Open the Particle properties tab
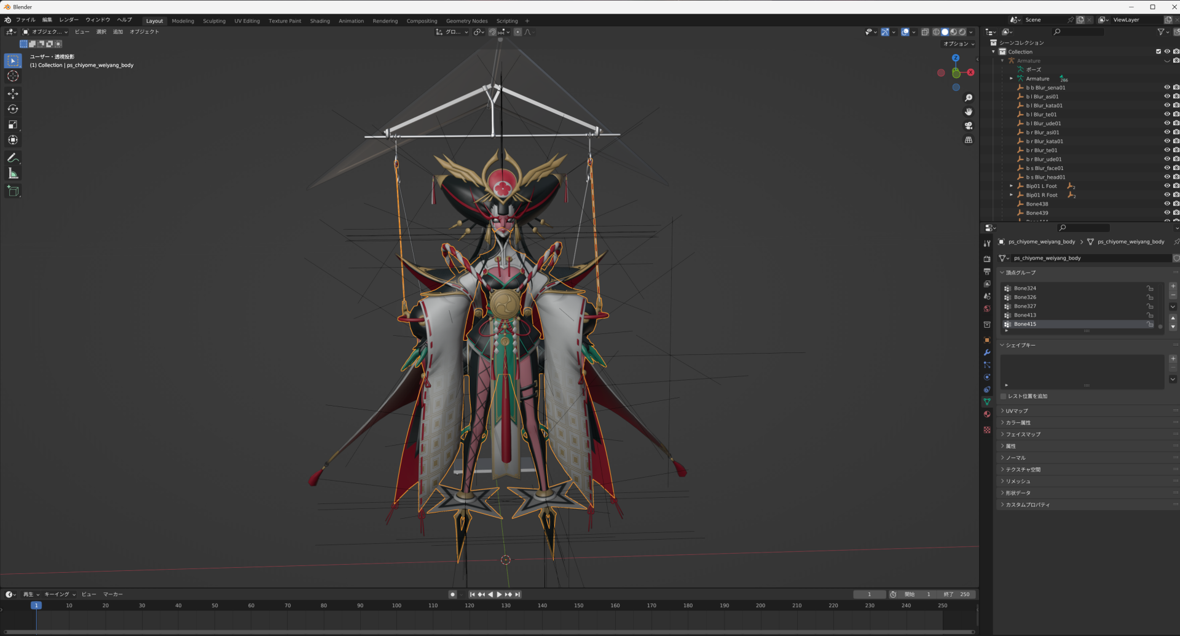 tap(987, 365)
